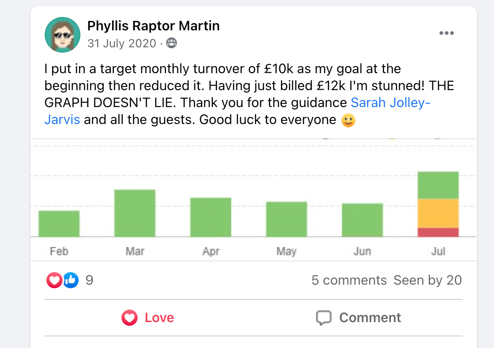The width and height of the screenshot is (494, 348).
Task: Open the three-dot post options menu
Action: click(446, 33)
